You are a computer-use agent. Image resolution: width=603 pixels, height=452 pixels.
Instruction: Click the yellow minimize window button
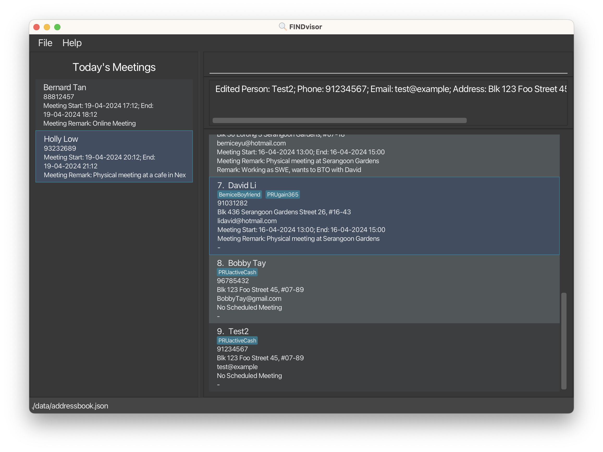(47, 27)
